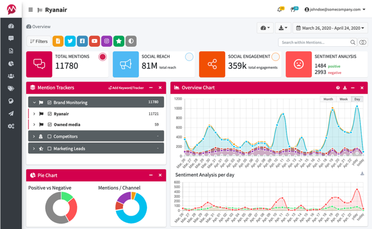Image resolution: width=372 pixels, height=229 pixels.
Task: Minimize the Overview Chart panel
Action: pyautogui.click(x=353, y=88)
